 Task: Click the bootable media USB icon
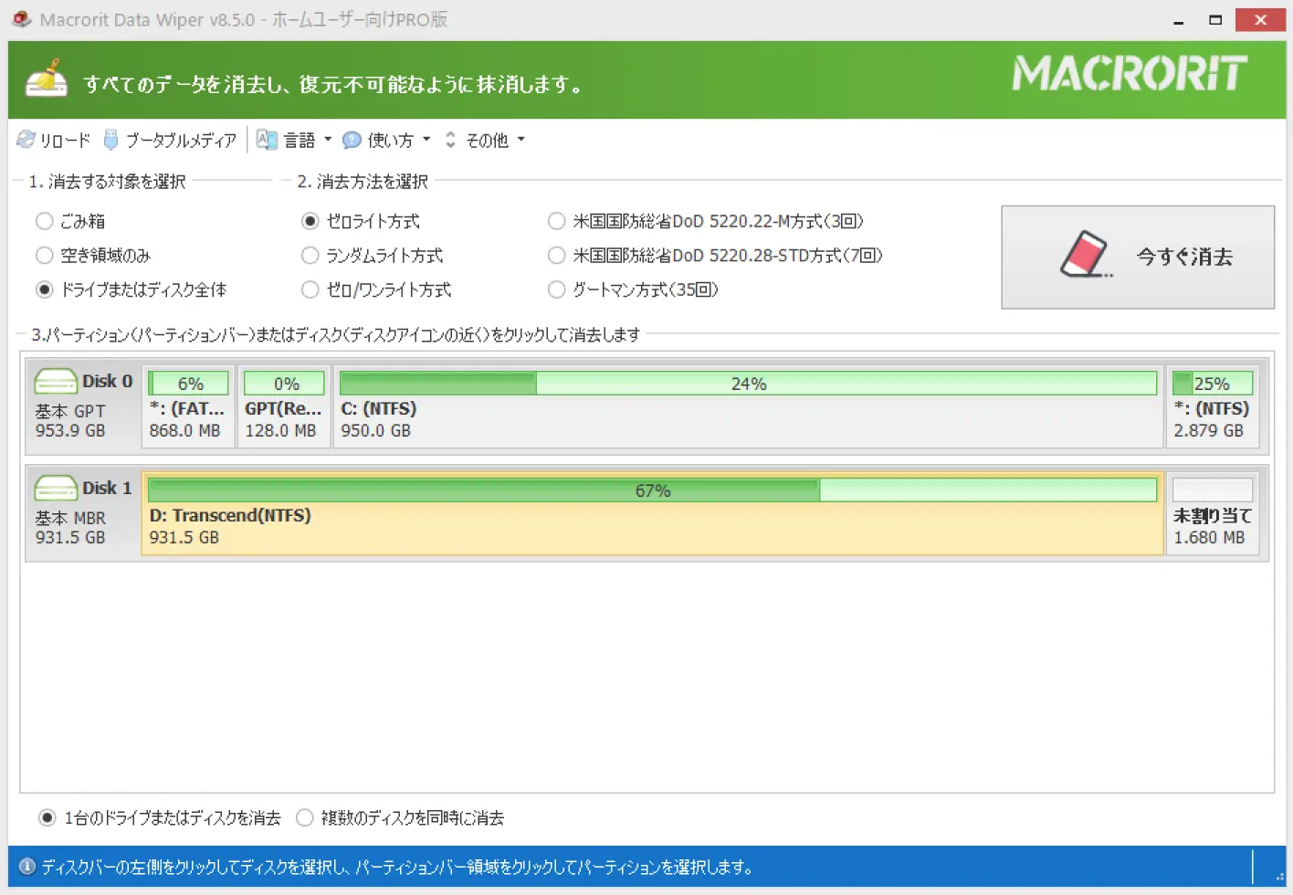(x=111, y=140)
